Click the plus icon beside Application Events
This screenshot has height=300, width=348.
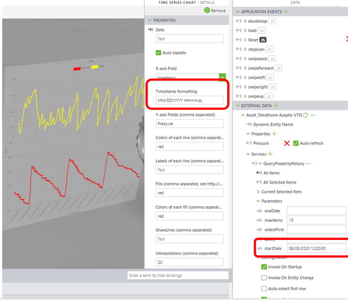tap(286, 11)
